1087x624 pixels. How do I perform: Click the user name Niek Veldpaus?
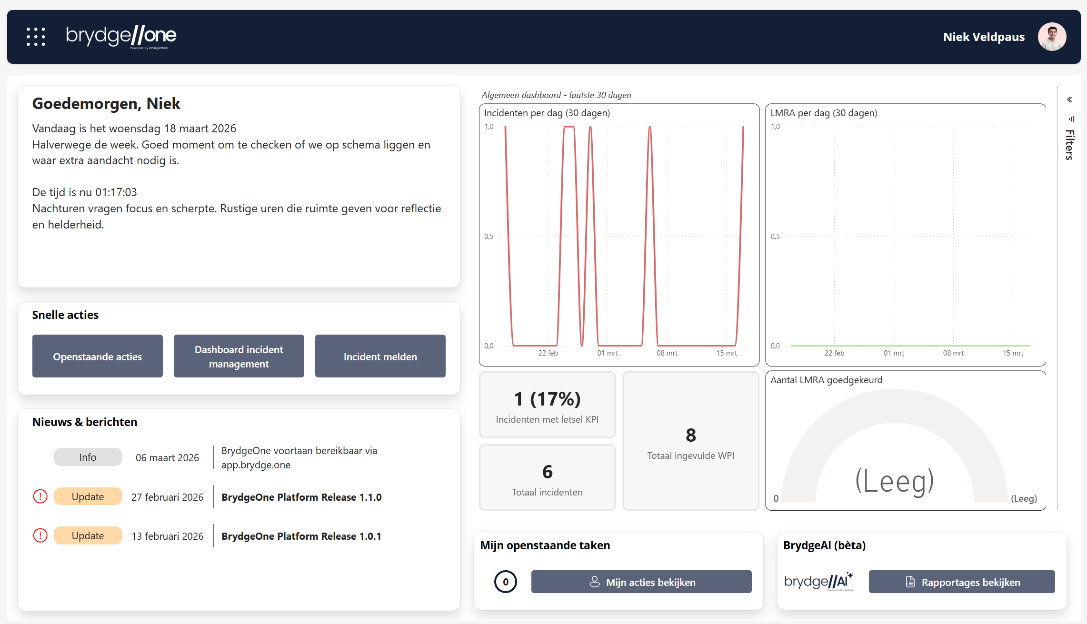click(x=984, y=36)
